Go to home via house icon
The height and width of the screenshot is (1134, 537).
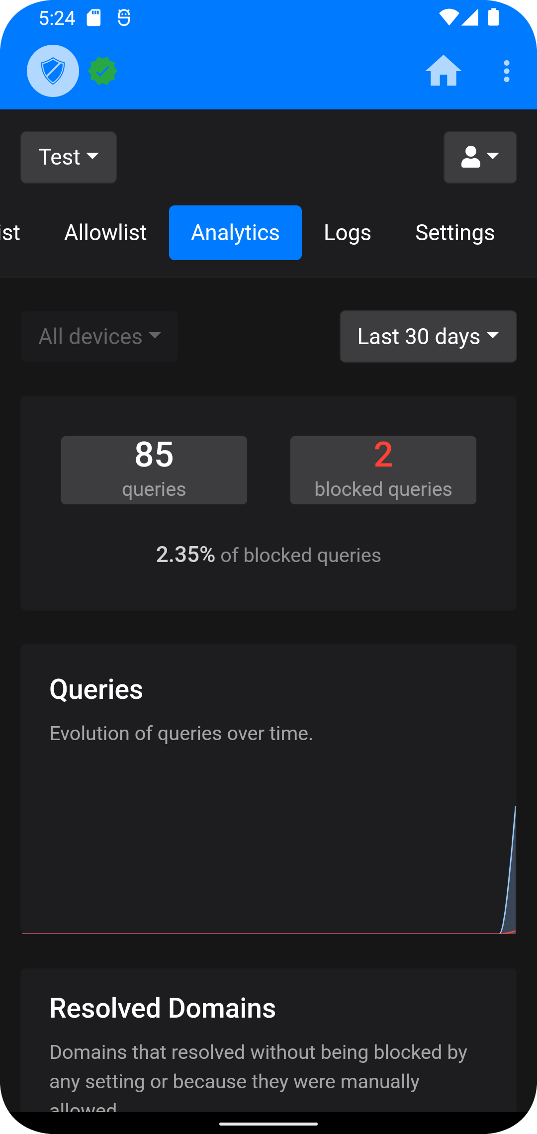pyautogui.click(x=443, y=71)
